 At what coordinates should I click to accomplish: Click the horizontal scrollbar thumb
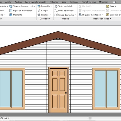[x=90, y=118]
